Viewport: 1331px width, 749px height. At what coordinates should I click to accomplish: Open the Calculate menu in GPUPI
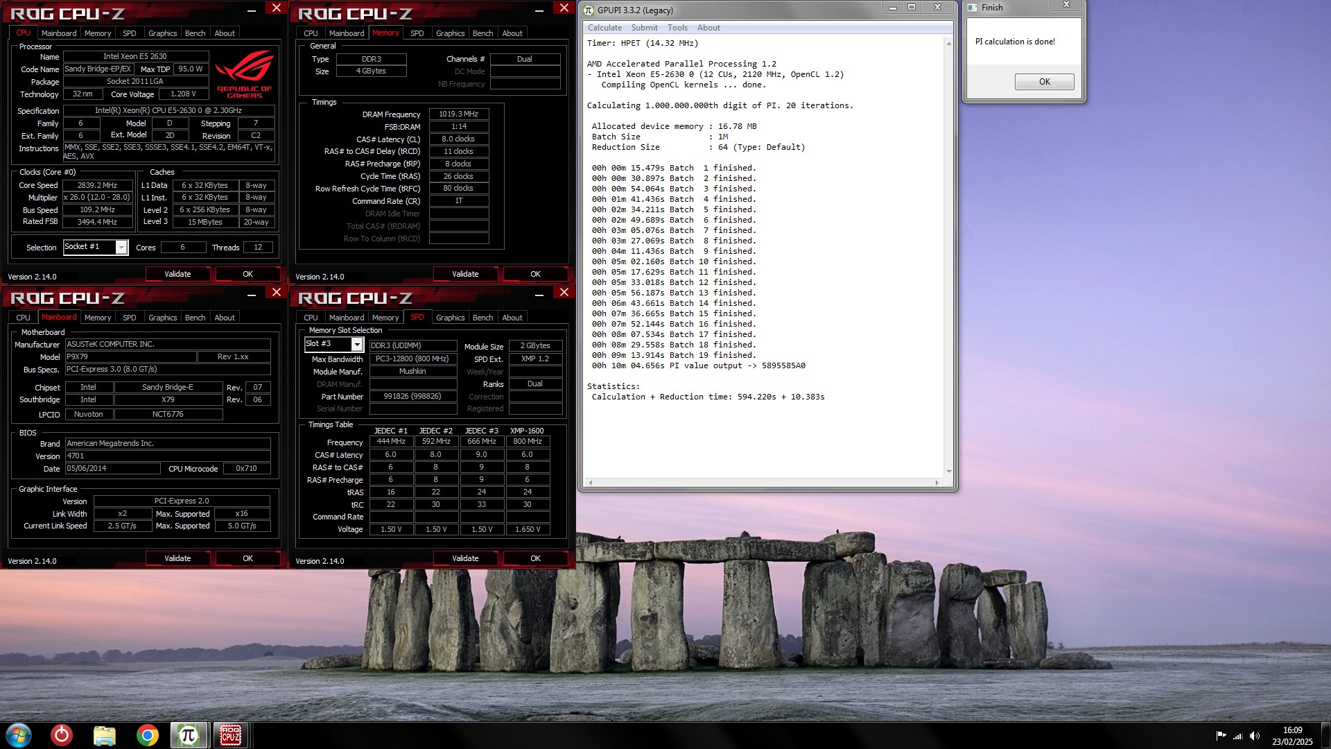click(x=604, y=28)
